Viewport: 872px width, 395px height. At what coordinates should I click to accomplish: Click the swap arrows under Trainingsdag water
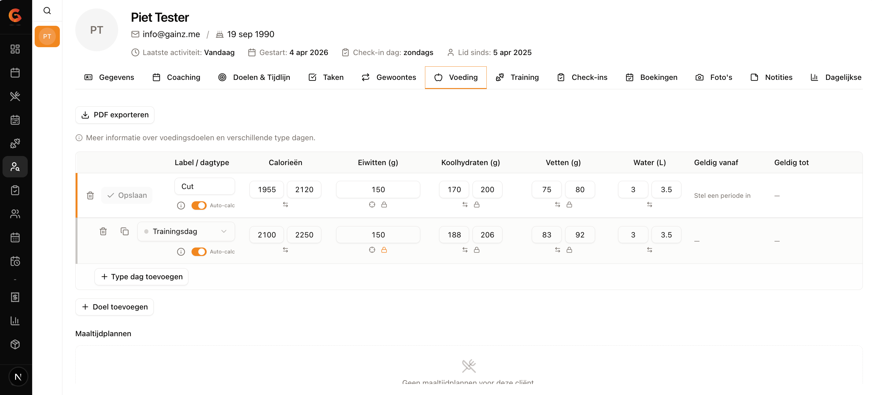(650, 250)
